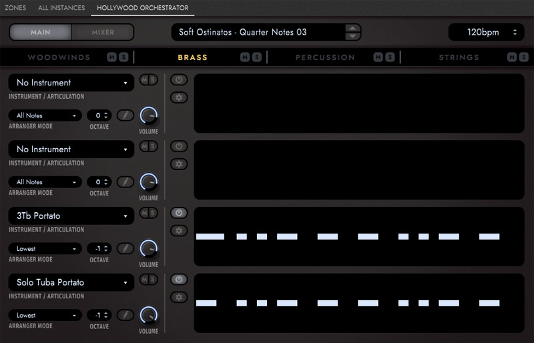Open the first slot's All Notes arranger mode

tap(45, 115)
